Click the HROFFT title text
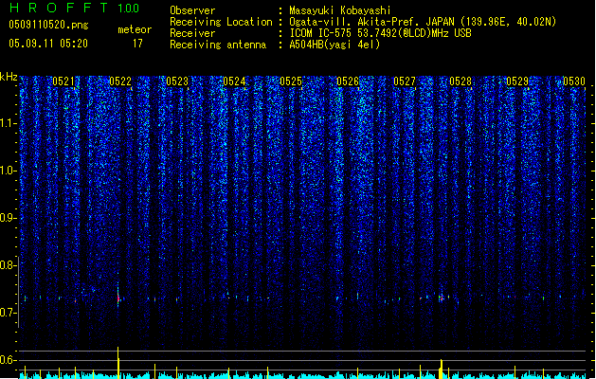 [x=58, y=8]
